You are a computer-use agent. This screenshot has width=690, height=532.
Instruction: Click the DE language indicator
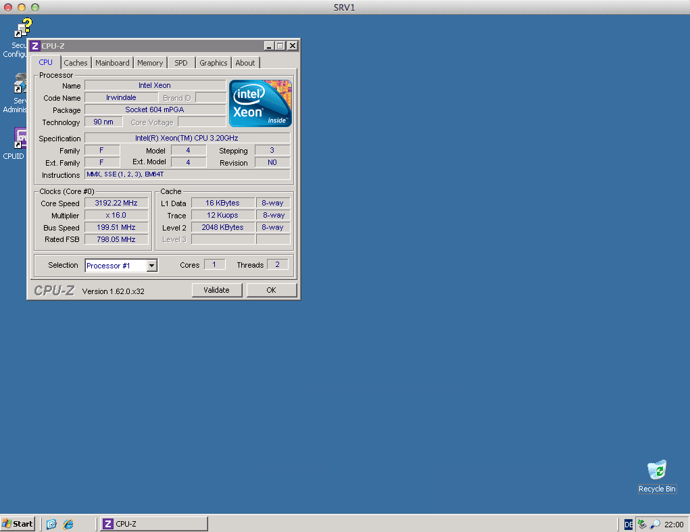pos(629,524)
